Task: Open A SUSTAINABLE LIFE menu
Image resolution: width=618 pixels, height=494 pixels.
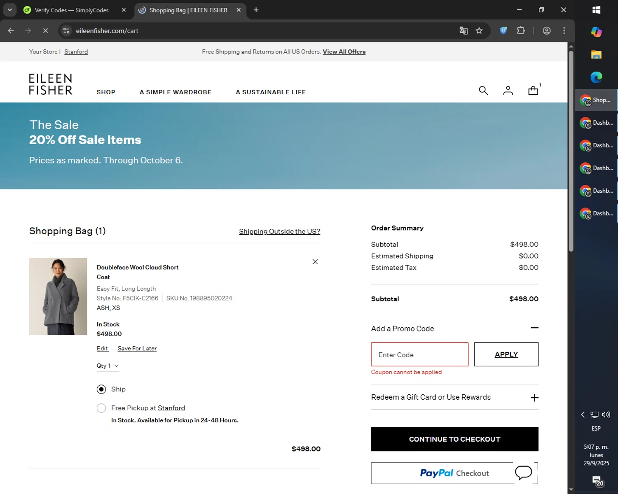Action: pyautogui.click(x=271, y=92)
